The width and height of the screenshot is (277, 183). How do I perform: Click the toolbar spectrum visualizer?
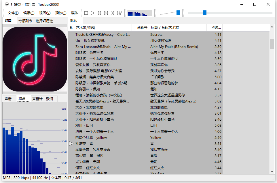coord(140,13)
